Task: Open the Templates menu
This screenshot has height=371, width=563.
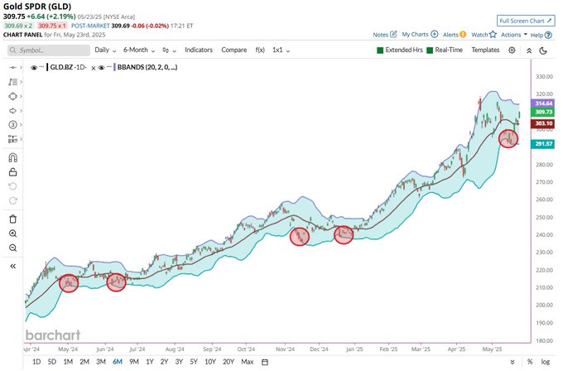Action: tap(485, 50)
